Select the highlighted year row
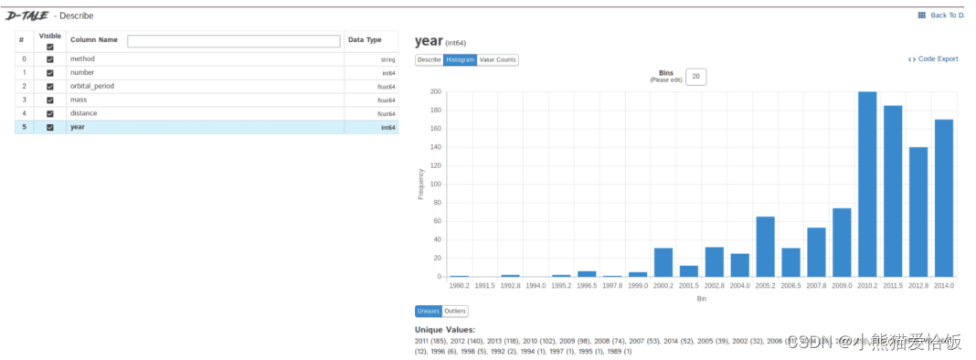Viewport: 976px width, 360px height. [207, 127]
